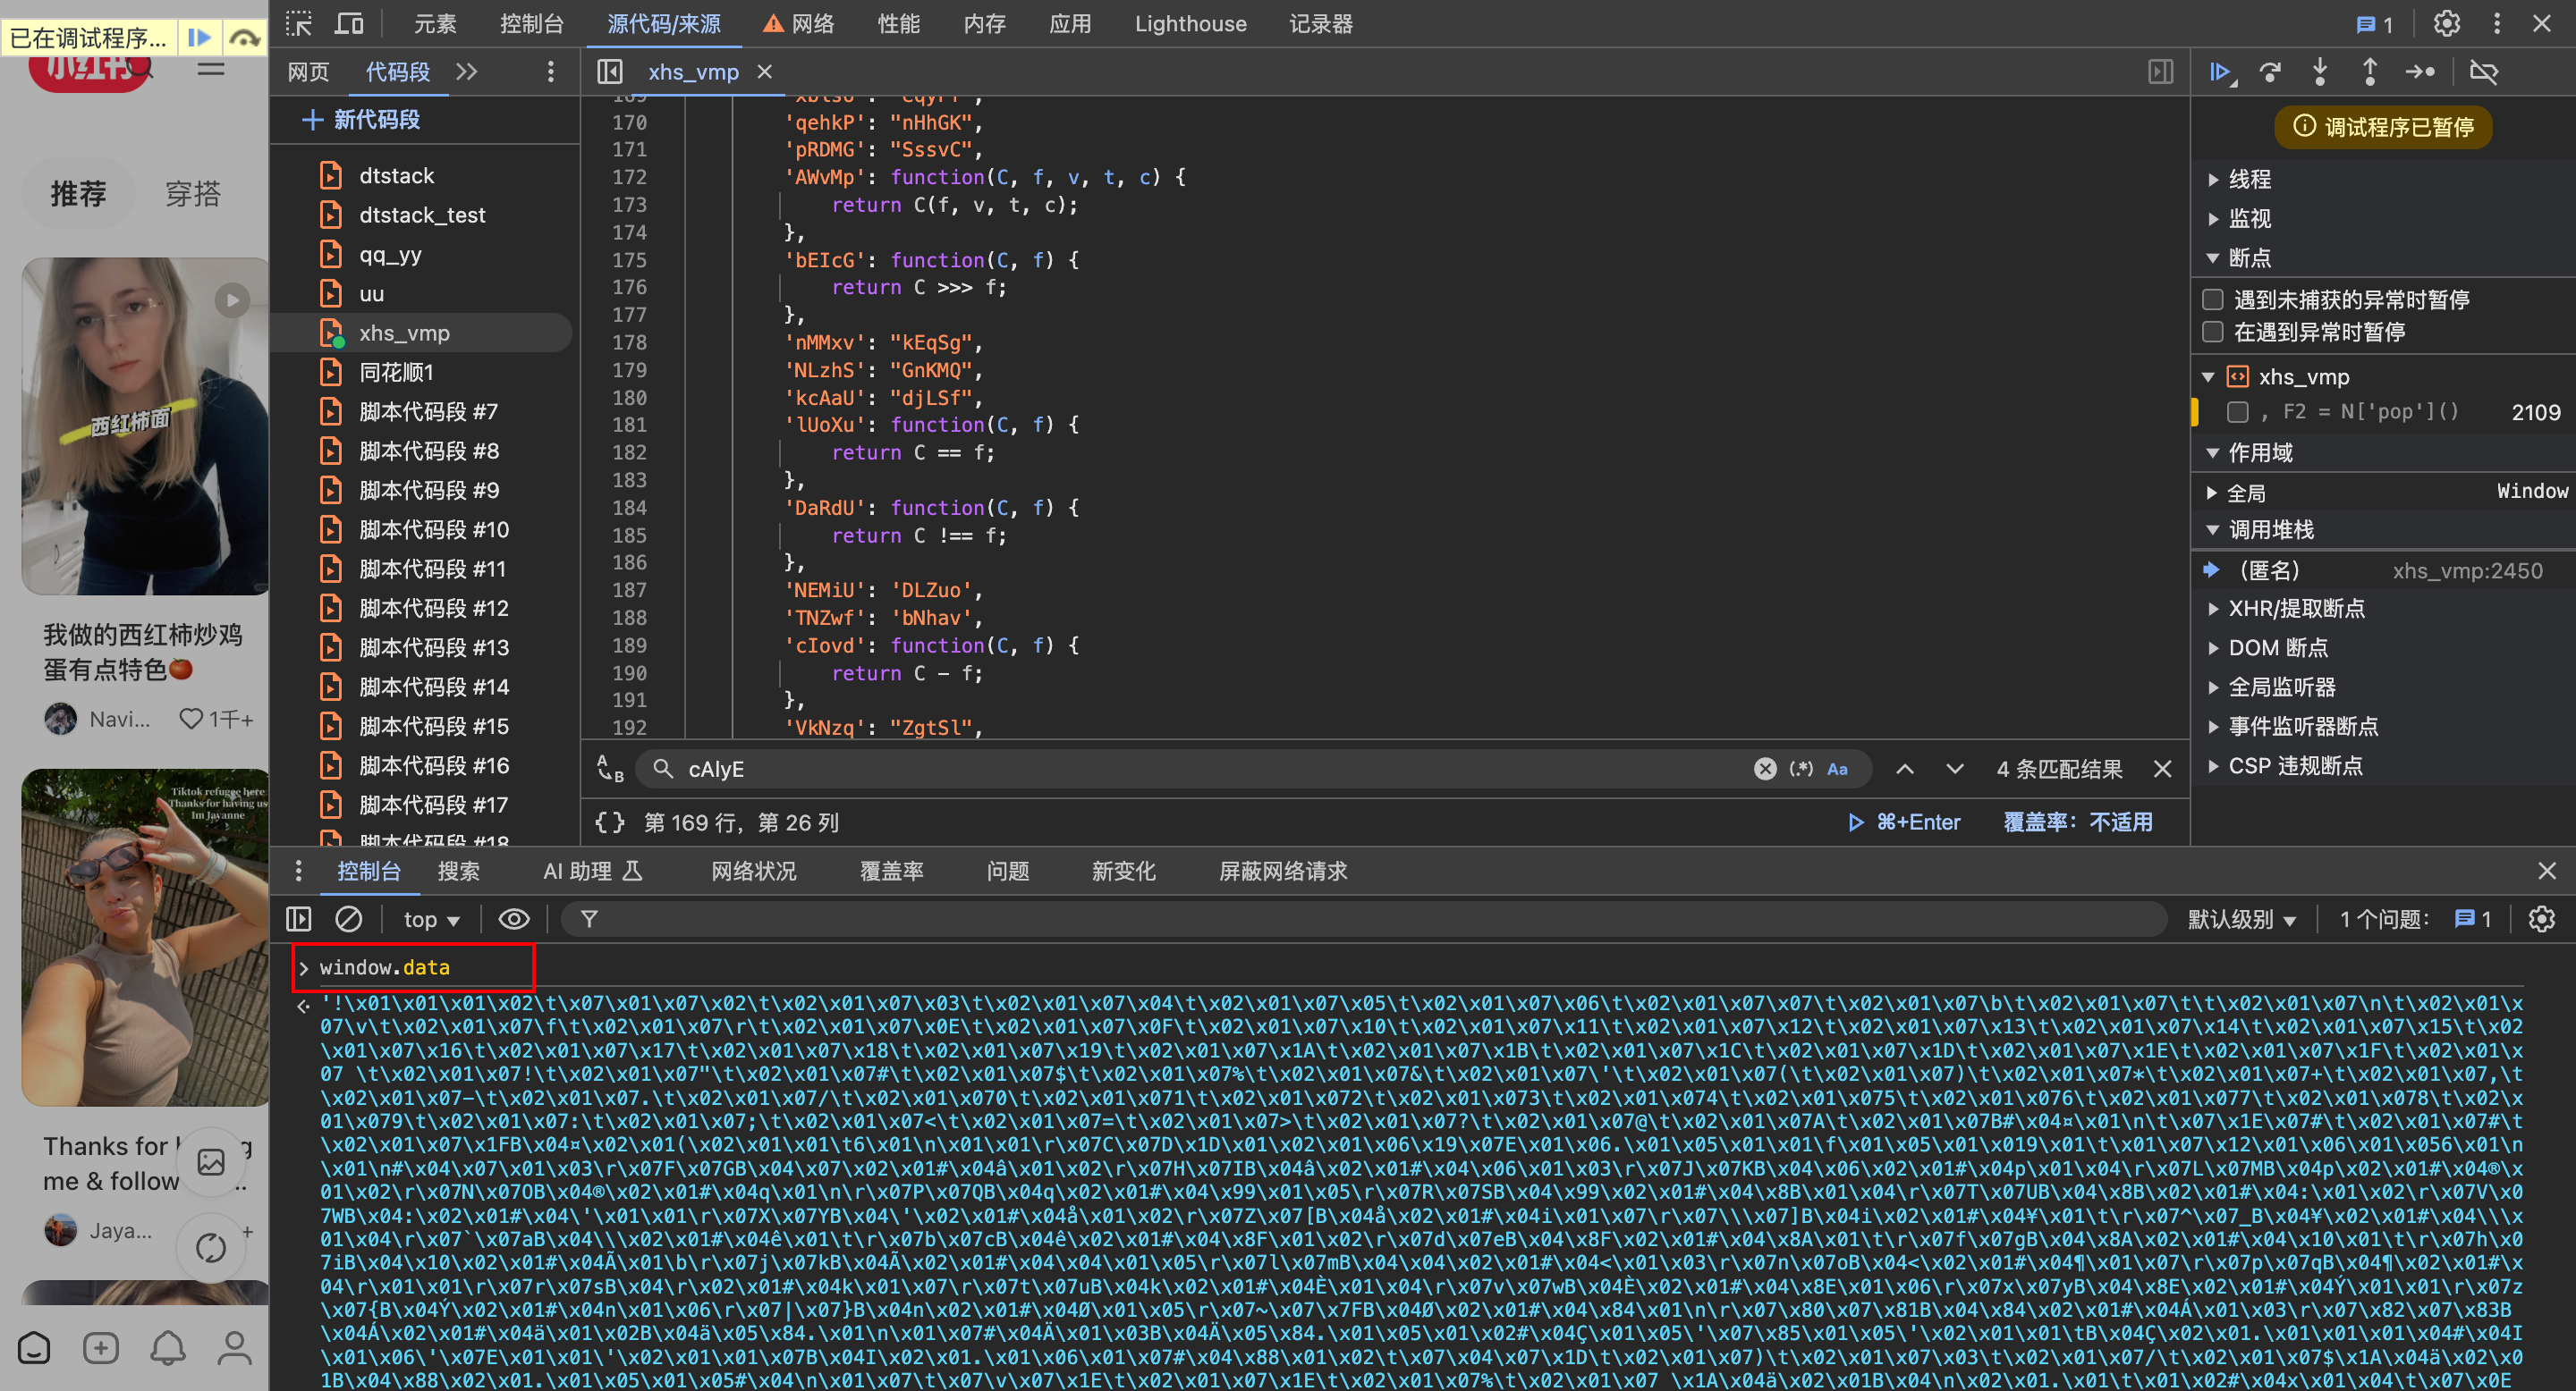Open DevTools settings gear

click(x=2446, y=23)
